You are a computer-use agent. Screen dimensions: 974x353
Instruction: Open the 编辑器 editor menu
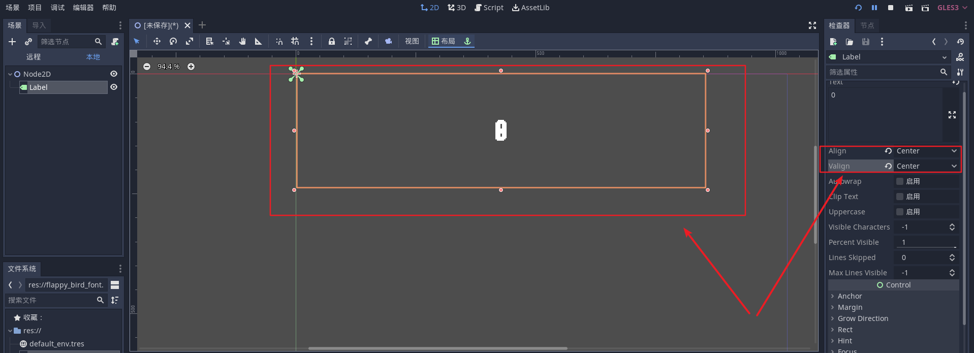pyautogui.click(x=83, y=8)
